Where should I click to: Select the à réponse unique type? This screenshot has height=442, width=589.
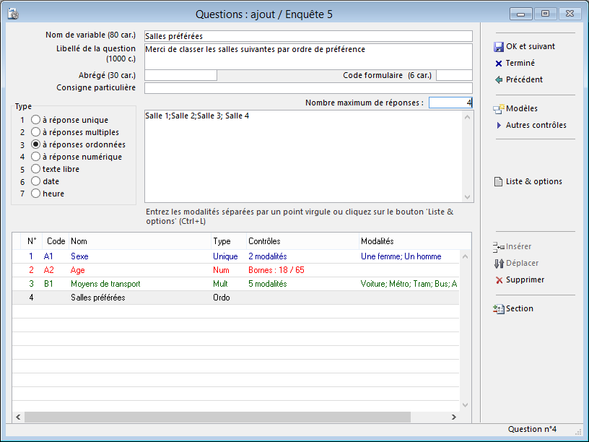[35, 120]
